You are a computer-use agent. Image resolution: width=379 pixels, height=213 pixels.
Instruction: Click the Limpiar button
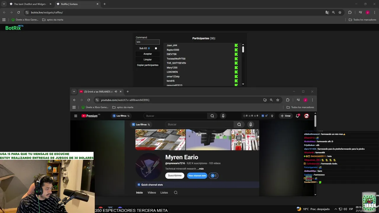[148, 59]
